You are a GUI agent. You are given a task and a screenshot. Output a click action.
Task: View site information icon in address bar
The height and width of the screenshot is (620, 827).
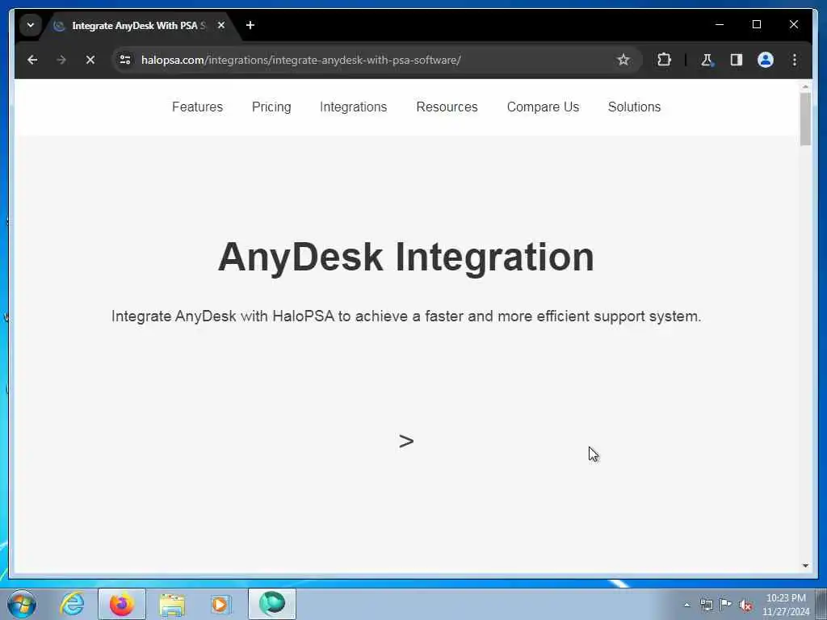pyautogui.click(x=125, y=60)
